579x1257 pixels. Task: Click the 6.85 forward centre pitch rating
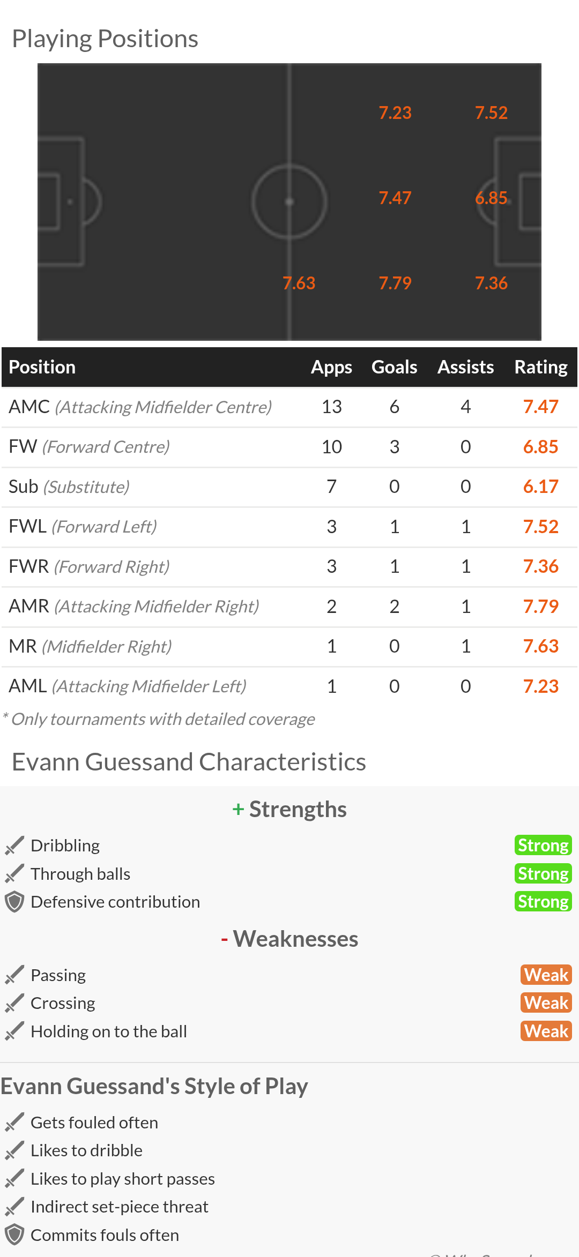coord(491,198)
